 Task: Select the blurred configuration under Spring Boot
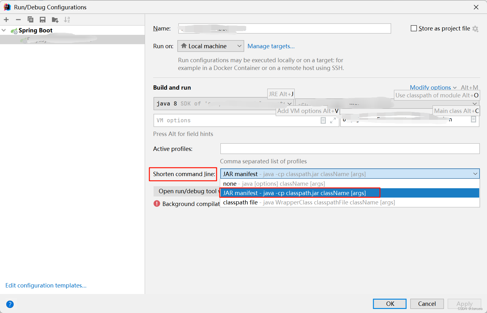click(72, 40)
